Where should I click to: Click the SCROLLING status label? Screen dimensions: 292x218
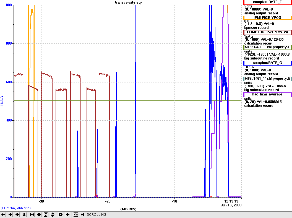tap(97, 215)
